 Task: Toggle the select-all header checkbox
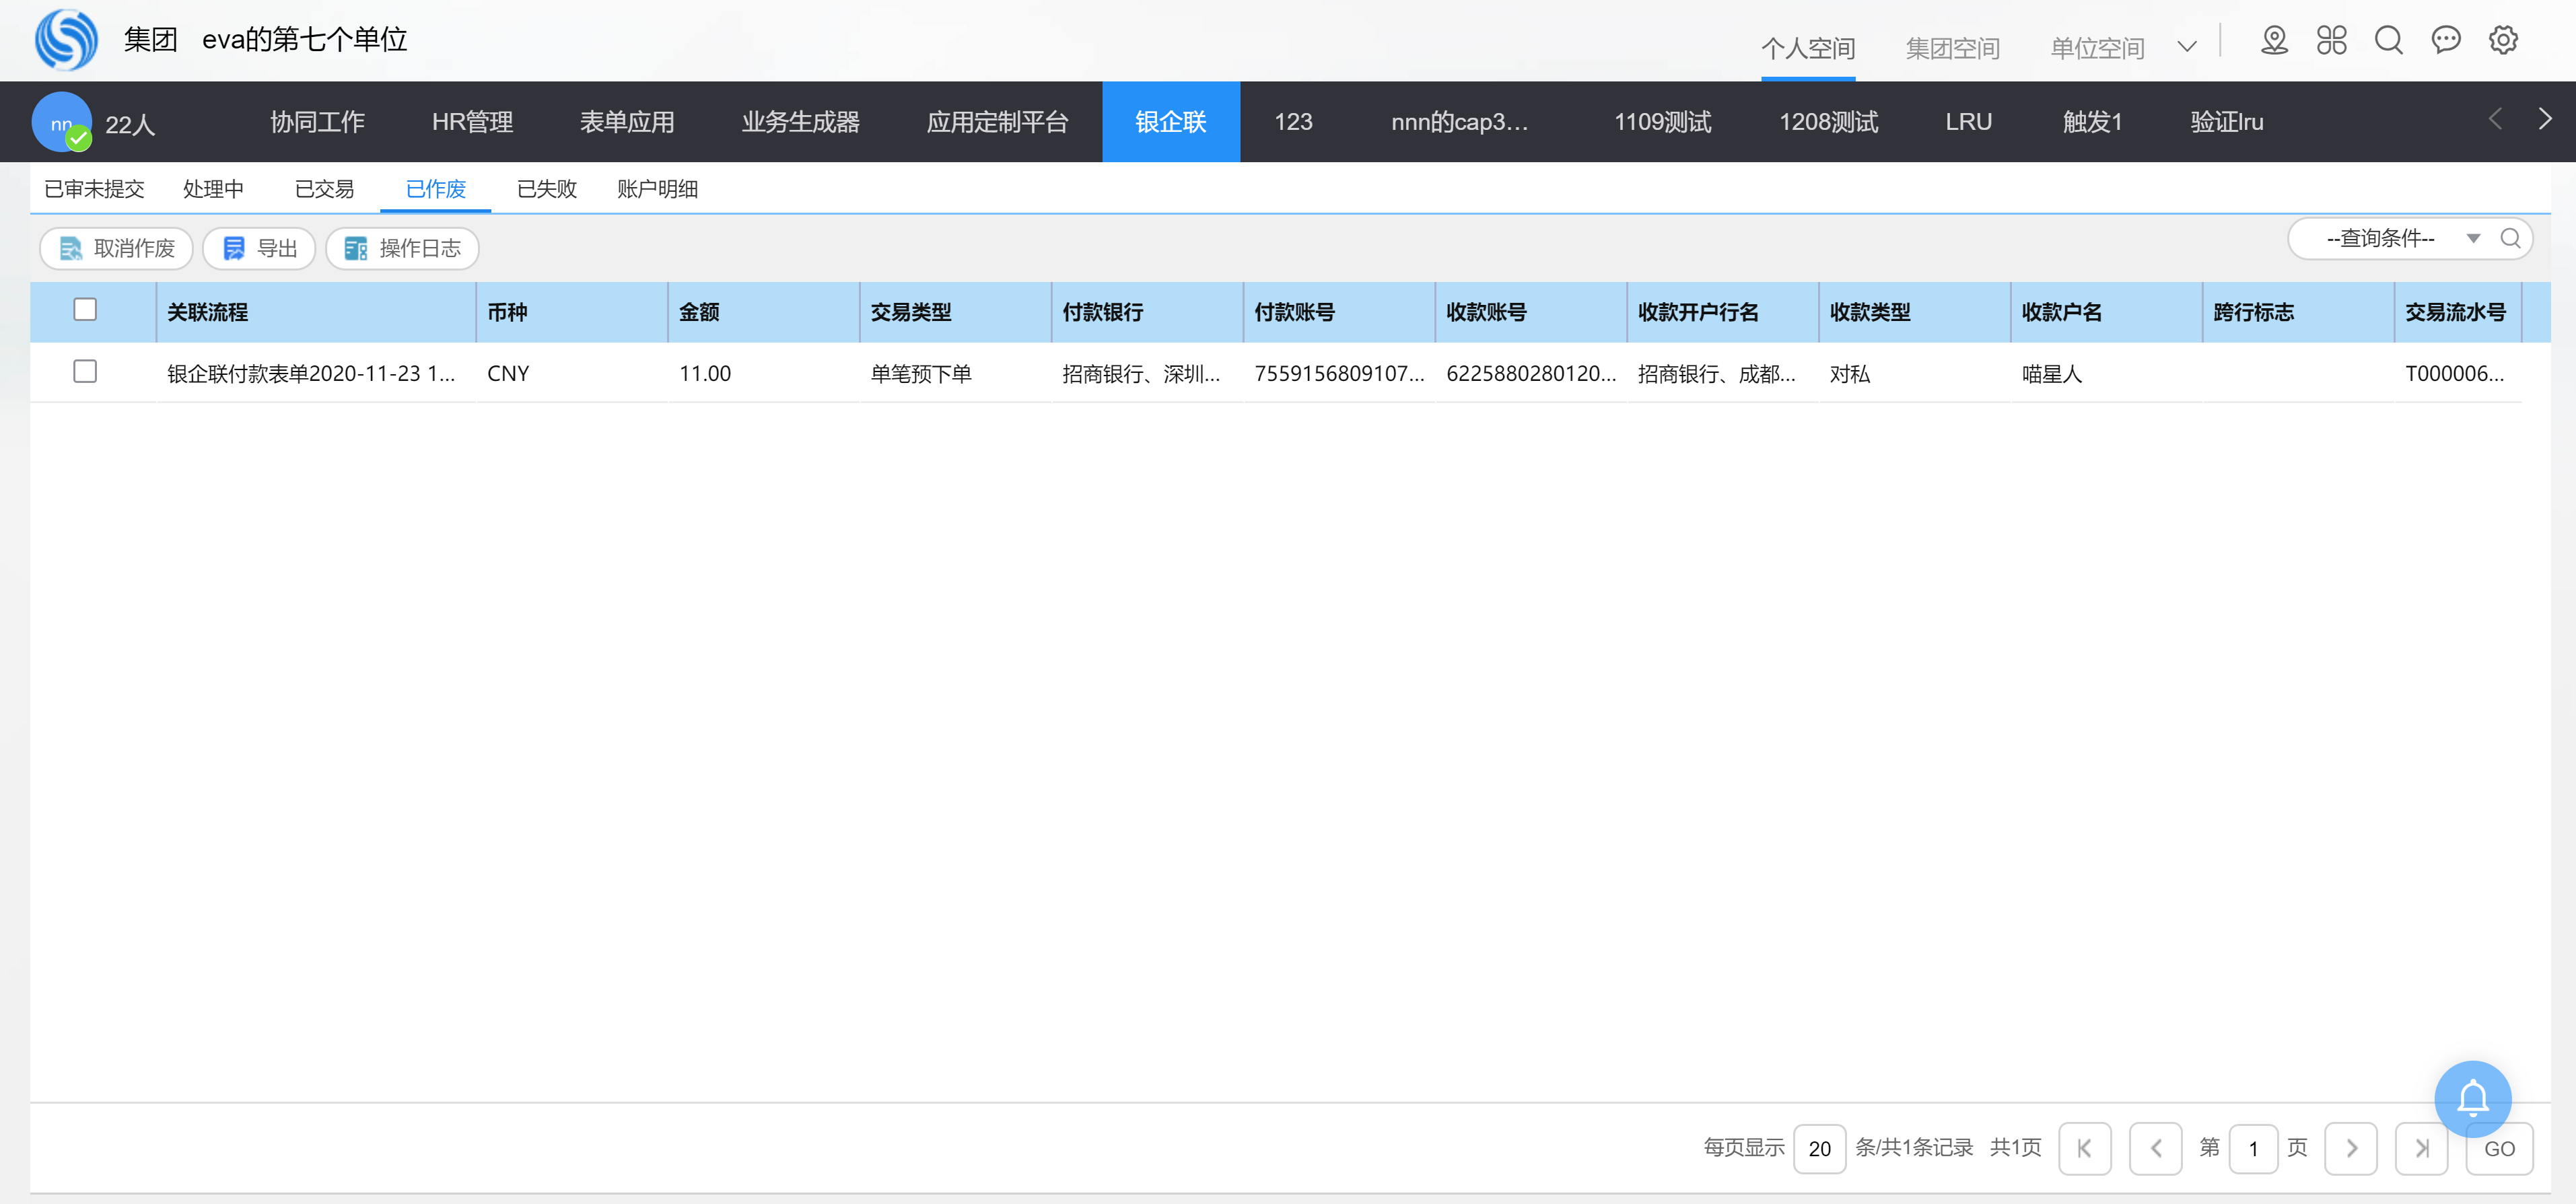coord(85,310)
